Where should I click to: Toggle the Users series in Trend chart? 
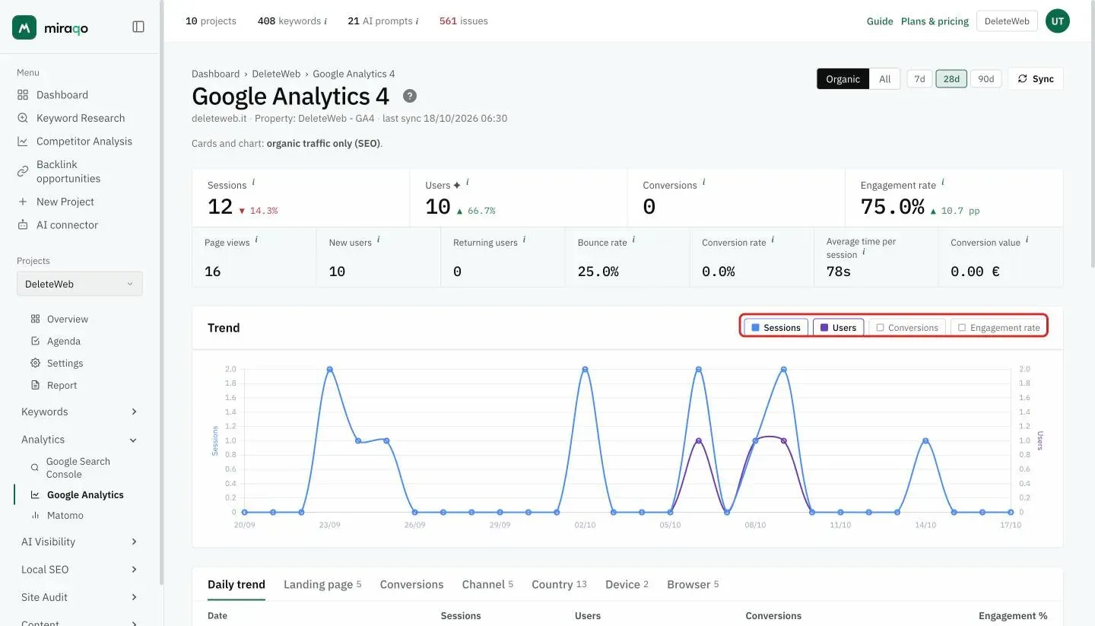(838, 327)
